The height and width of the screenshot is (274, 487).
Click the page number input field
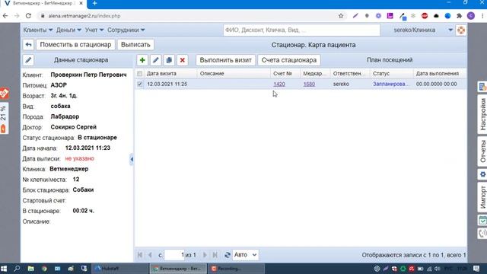pyautogui.click(x=174, y=255)
